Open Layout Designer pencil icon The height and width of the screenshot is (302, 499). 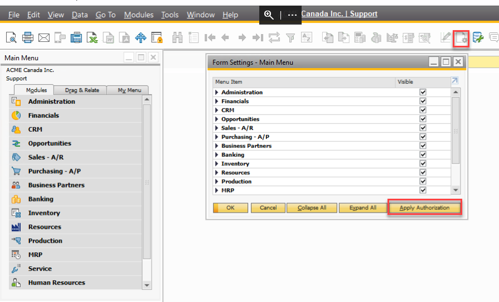pos(445,37)
